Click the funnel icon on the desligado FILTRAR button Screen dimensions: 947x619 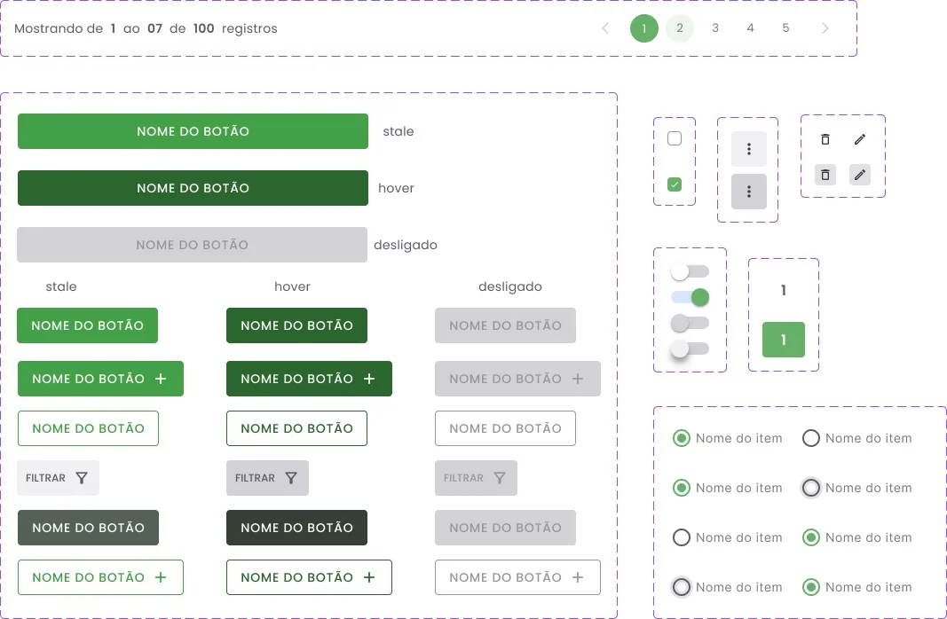coord(500,478)
